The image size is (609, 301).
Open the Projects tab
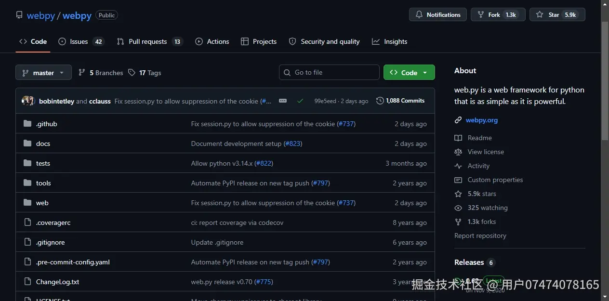(259, 41)
